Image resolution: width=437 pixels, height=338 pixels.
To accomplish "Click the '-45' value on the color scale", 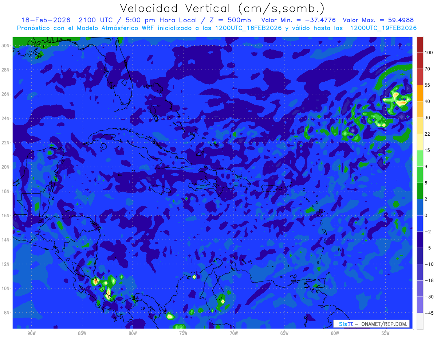I will 429,313.
